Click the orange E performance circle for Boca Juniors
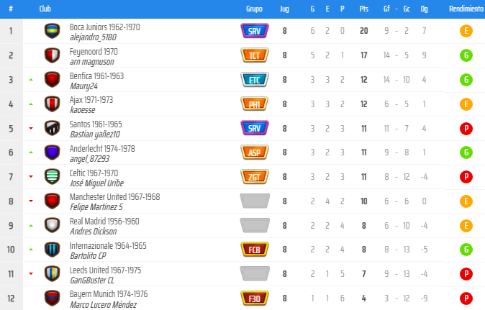This screenshot has height=310, width=485. coord(466,31)
